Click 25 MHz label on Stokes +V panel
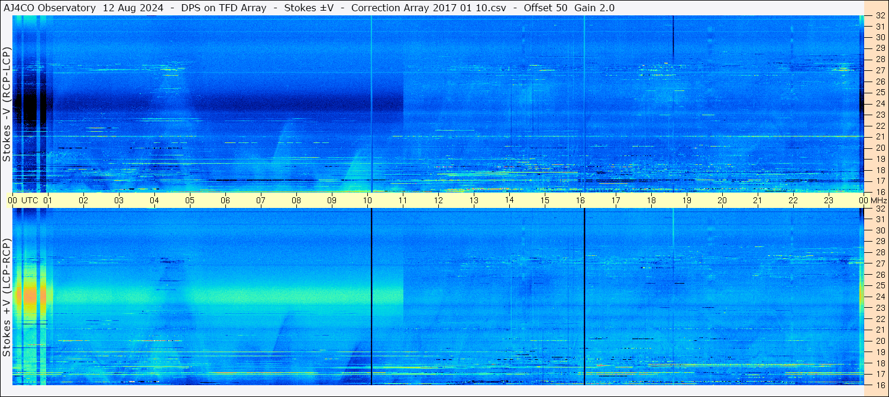The image size is (889, 397). (880, 286)
